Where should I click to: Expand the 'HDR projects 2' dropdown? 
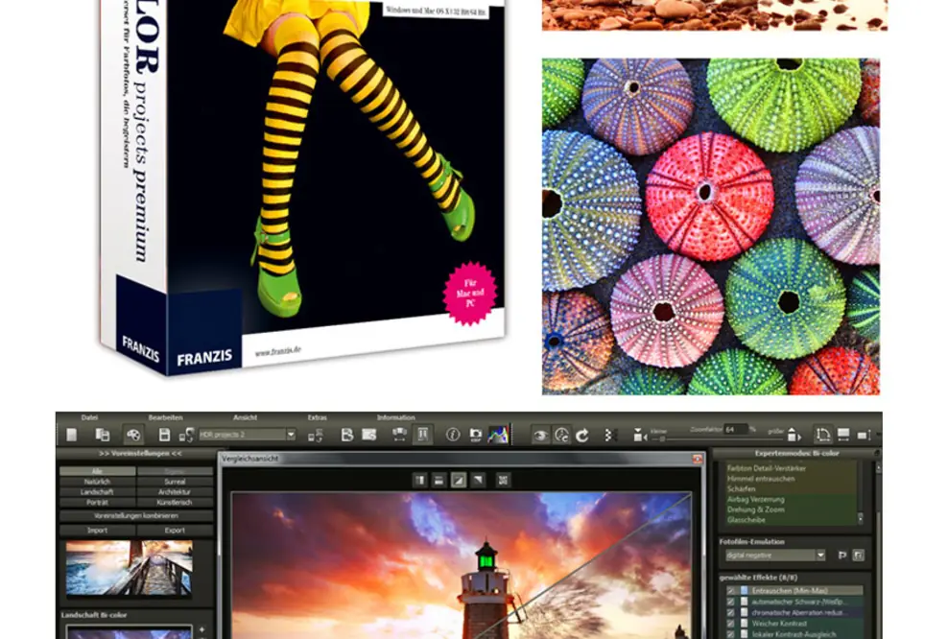[x=290, y=435]
